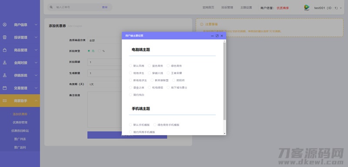Select the 绿色商务手机模版 mobile theme radio
This screenshot has height=167, width=348.
pyautogui.click(x=155, y=125)
